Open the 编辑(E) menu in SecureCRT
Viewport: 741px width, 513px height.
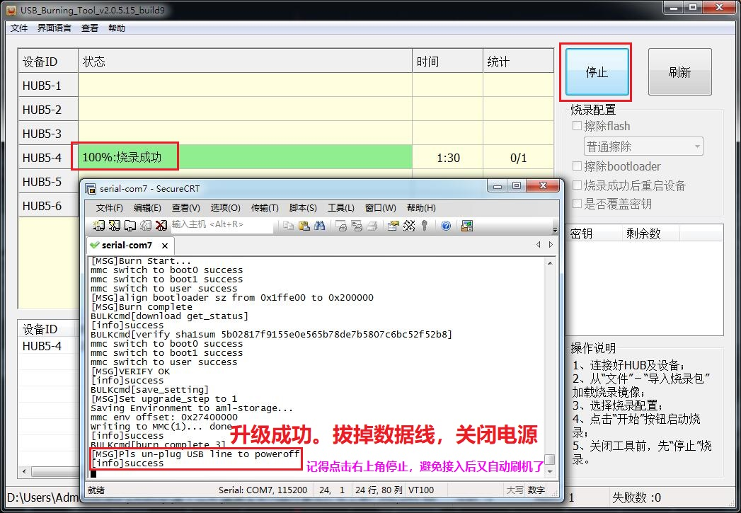coord(147,208)
